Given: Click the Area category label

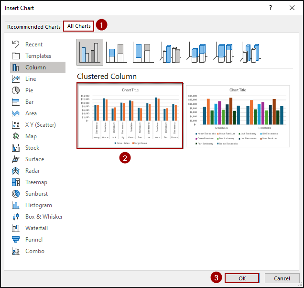Looking at the screenshot, I should tap(31, 113).
